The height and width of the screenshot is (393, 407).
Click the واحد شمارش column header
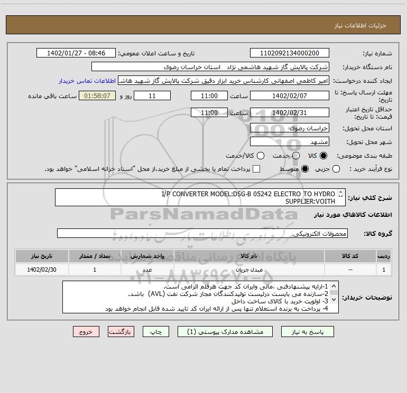click(147, 256)
